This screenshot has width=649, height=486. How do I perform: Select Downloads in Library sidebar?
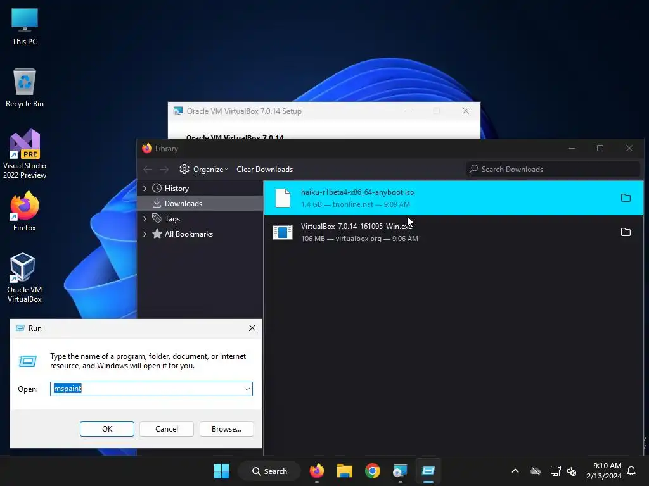(x=183, y=203)
